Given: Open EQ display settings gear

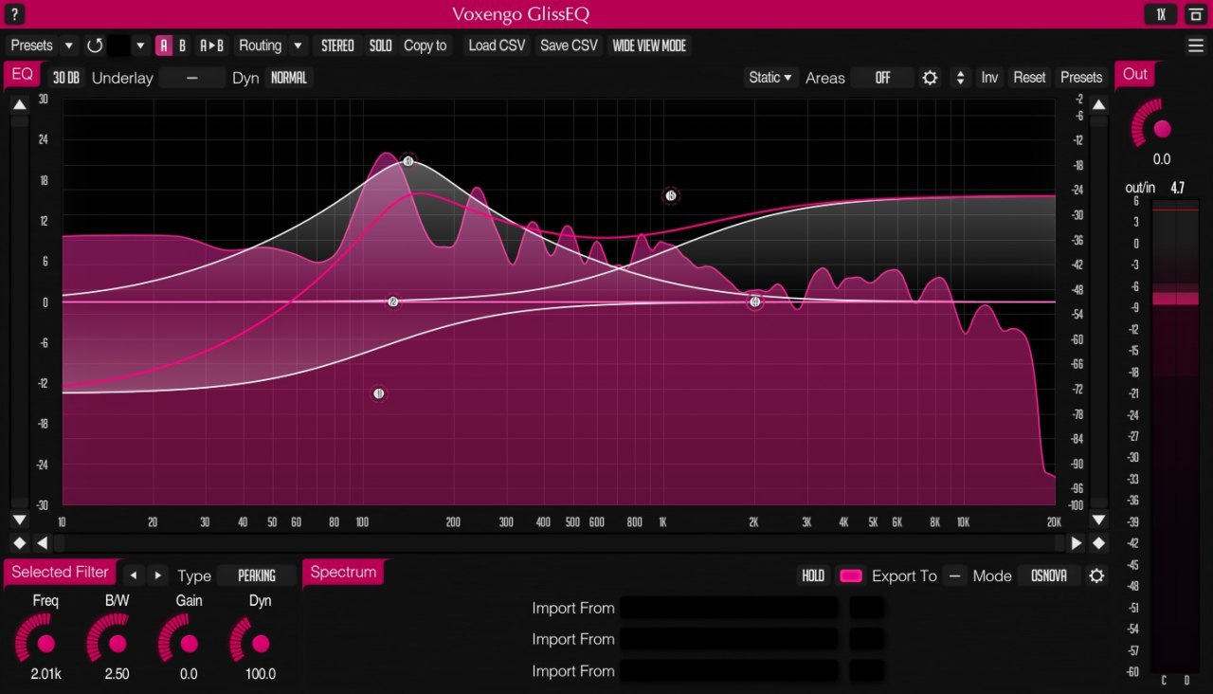Looking at the screenshot, I should click(x=930, y=78).
